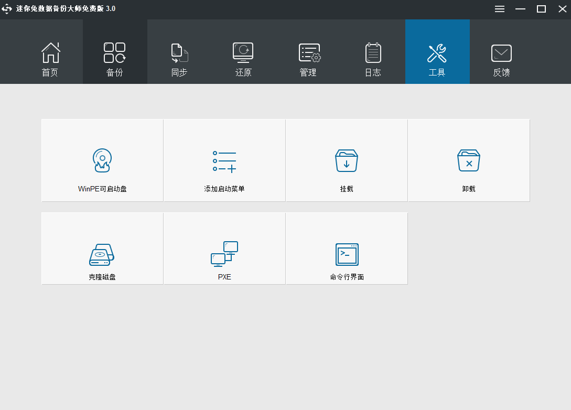Click the 命令行界面 label text

pyautogui.click(x=347, y=277)
